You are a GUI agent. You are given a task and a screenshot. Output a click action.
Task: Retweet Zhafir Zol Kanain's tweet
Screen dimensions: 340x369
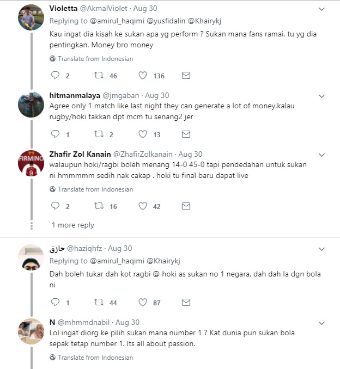tap(99, 206)
